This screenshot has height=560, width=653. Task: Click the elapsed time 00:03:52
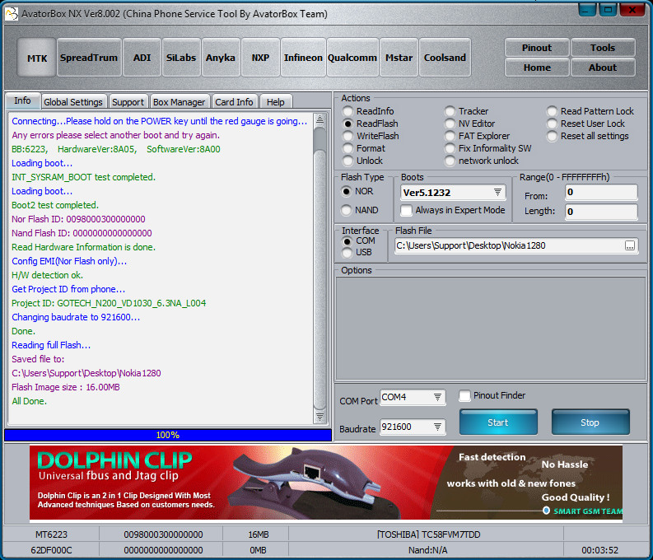[599, 550]
